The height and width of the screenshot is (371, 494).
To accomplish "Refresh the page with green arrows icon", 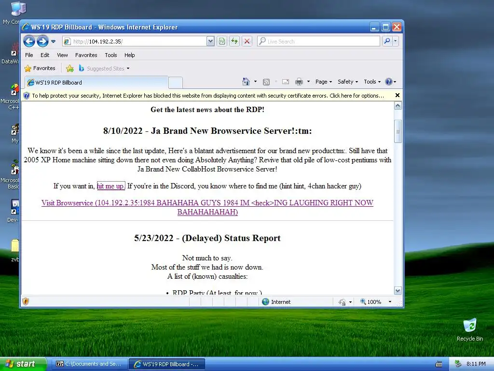I will (234, 42).
